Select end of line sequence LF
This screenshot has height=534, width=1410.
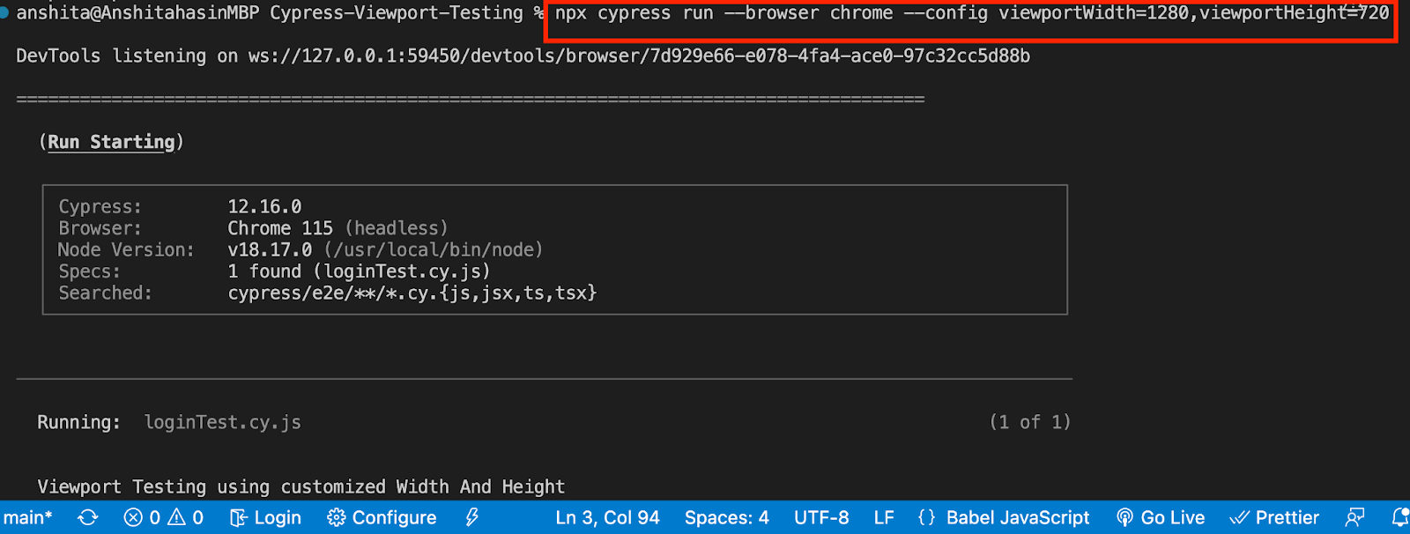[884, 518]
